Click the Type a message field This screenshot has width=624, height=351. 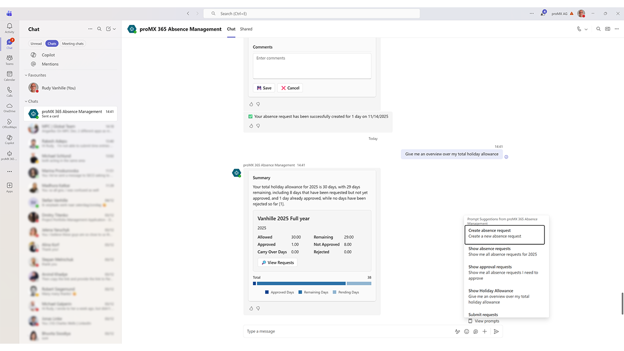coord(349,331)
